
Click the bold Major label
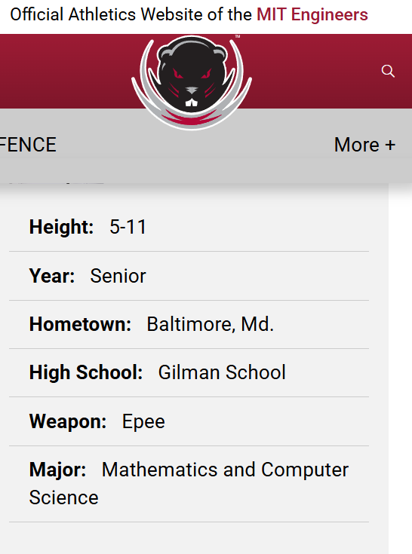(x=57, y=470)
